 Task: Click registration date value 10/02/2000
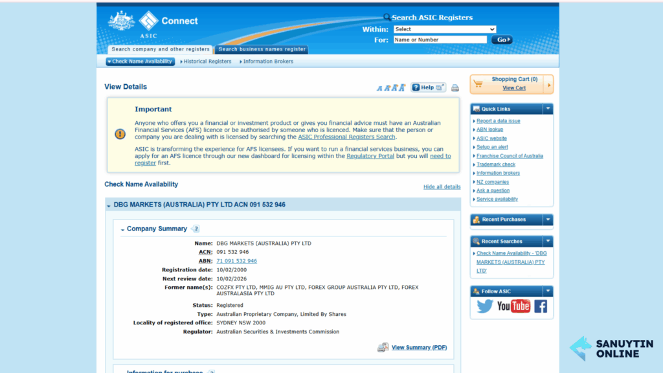point(231,270)
